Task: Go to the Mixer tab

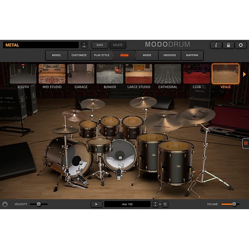Action: tap(147, 55)
